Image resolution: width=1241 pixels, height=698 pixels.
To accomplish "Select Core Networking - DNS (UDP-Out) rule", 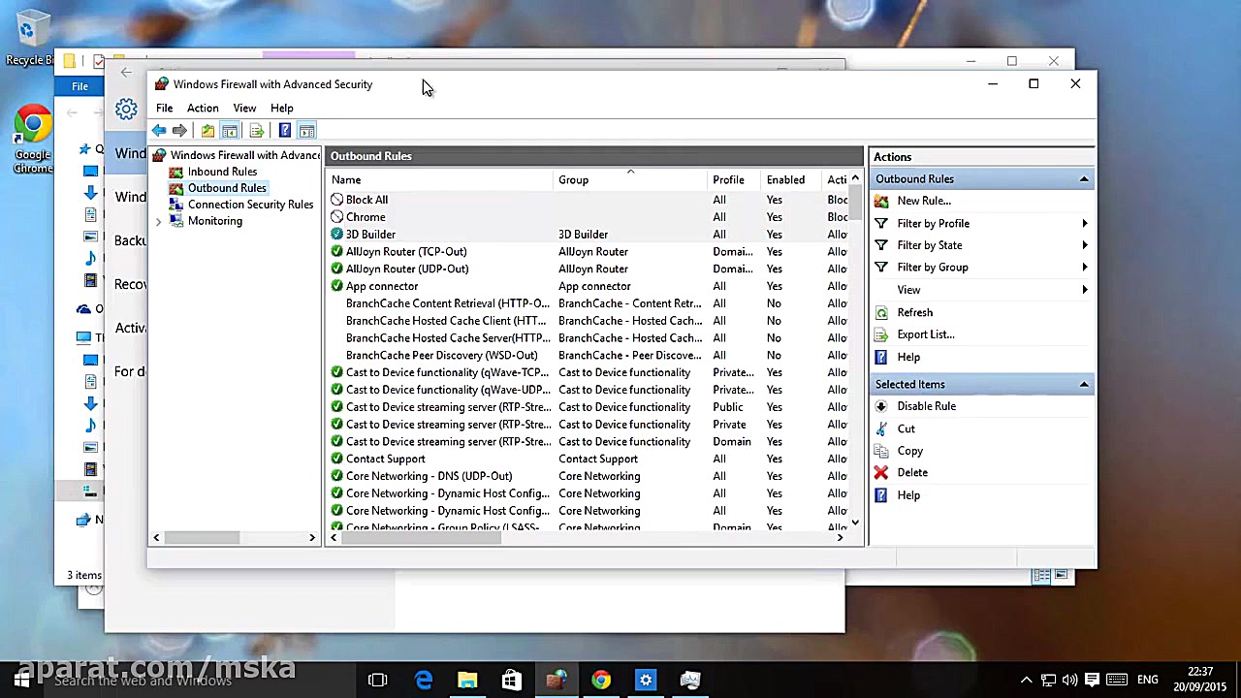I will 589,477.
